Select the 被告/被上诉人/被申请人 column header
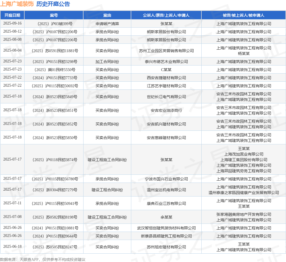 (x=244, y=15)
